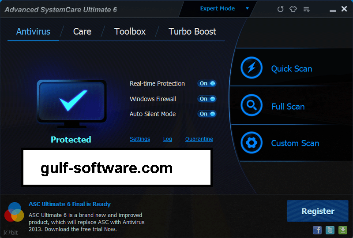Click the green download arrow icon
The width and height of the screenshot is (353, 238).
tap(343, 230)
